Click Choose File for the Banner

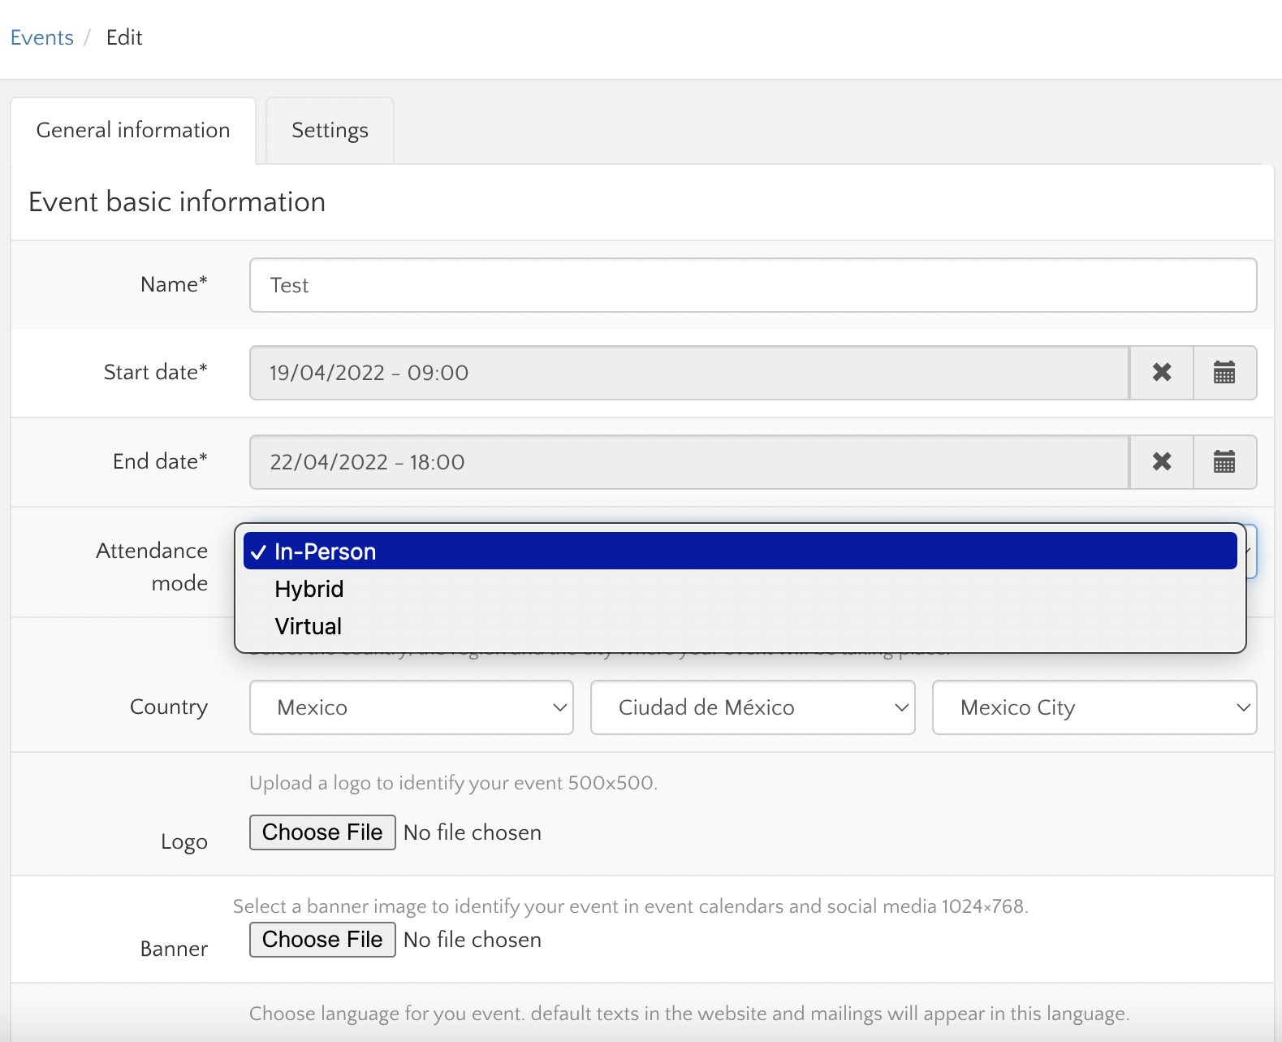coord(322,940)
